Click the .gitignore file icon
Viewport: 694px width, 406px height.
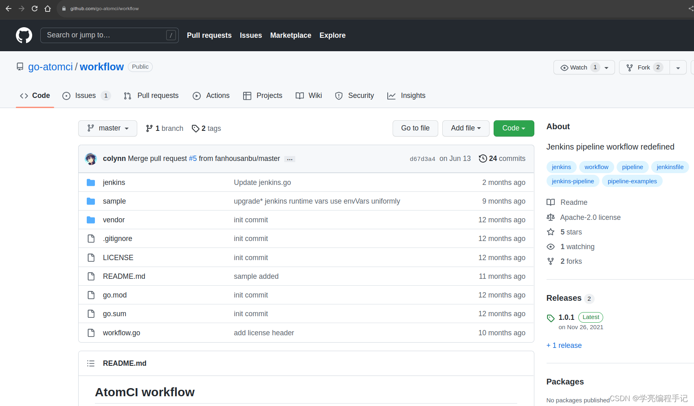point(91,239)
